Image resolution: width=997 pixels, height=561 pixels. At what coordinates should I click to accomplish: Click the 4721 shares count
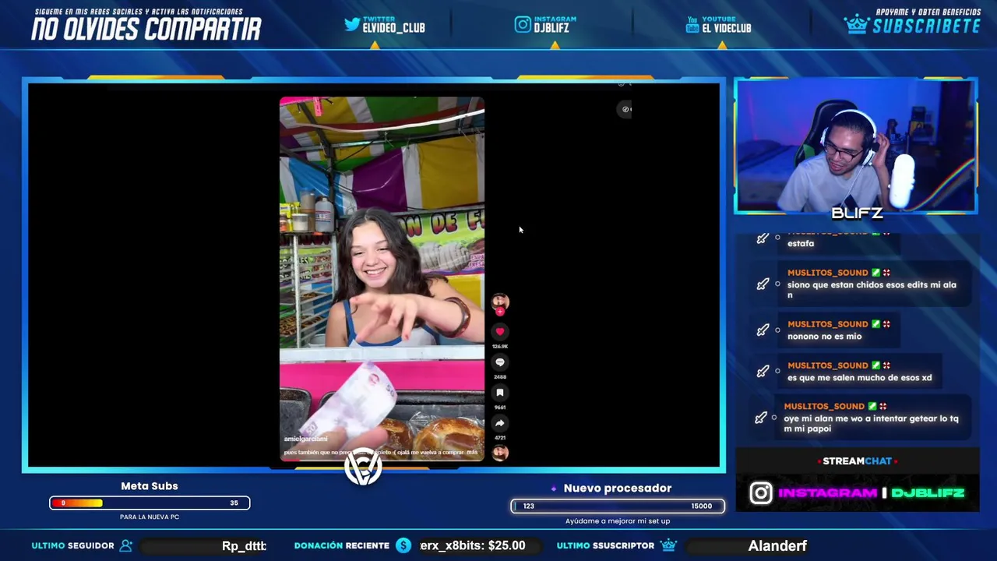500,438
